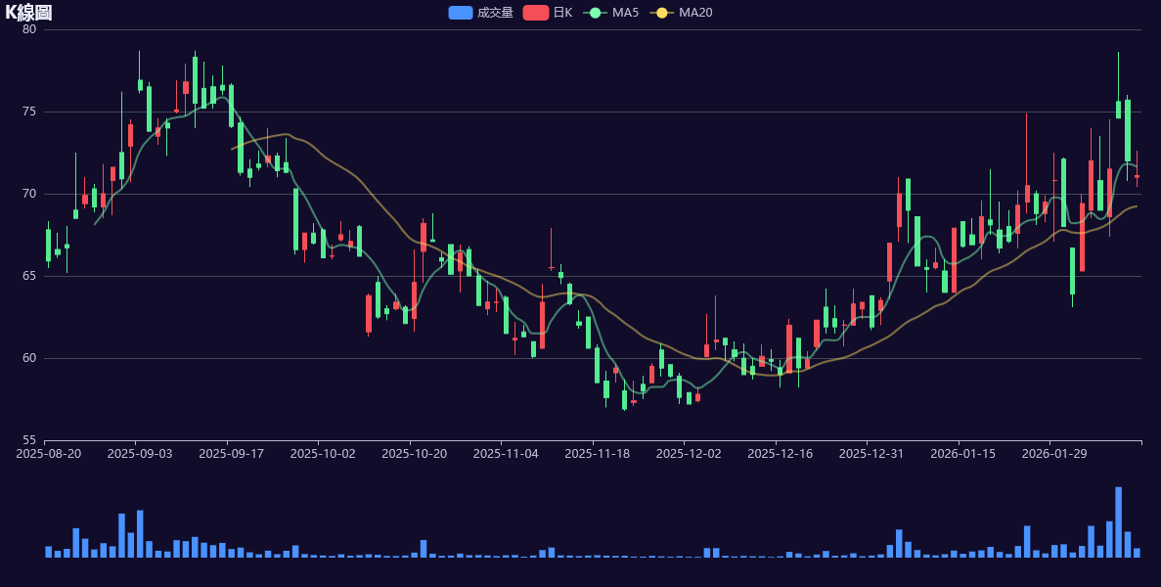Click the last candlestick at the right edge
The image size is (1161, 587).
(1137, 176)
